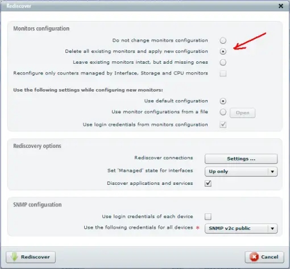
Task: Click 'Use the following credentials for all devices' label
Action: tap(138, 227)
